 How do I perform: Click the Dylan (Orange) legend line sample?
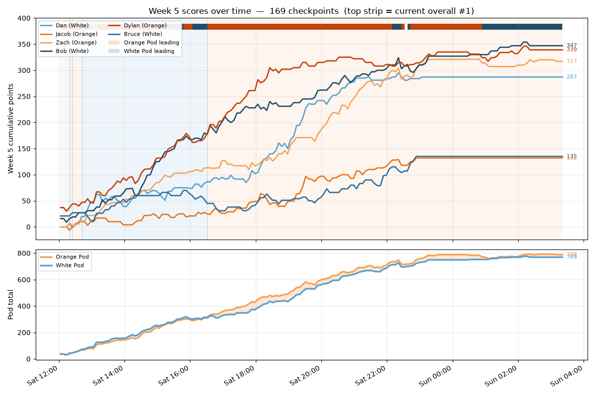[115, 25]
